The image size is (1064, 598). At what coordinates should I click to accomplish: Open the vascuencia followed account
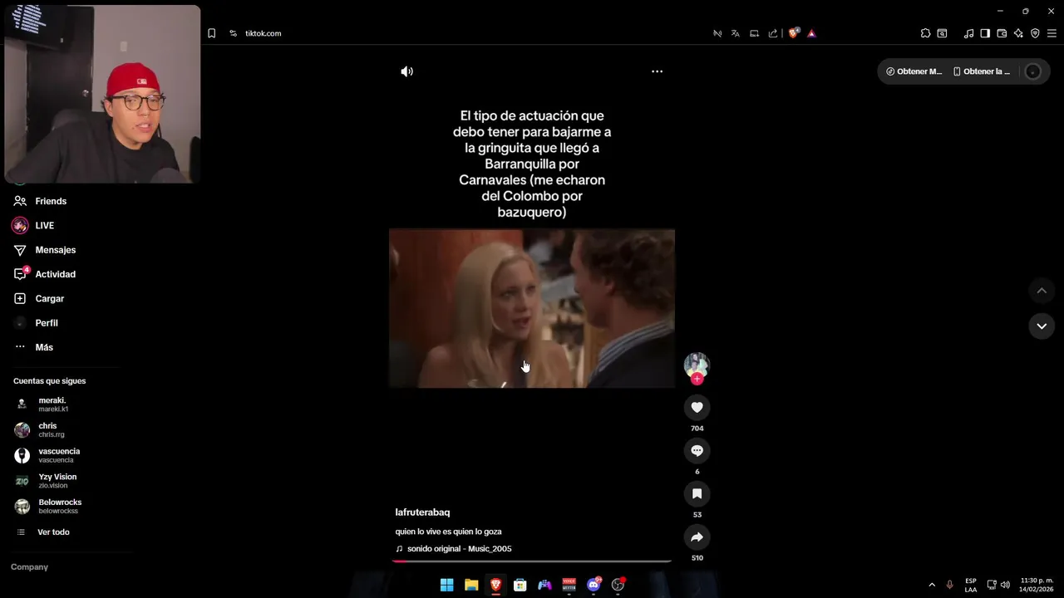pos(58,455)
